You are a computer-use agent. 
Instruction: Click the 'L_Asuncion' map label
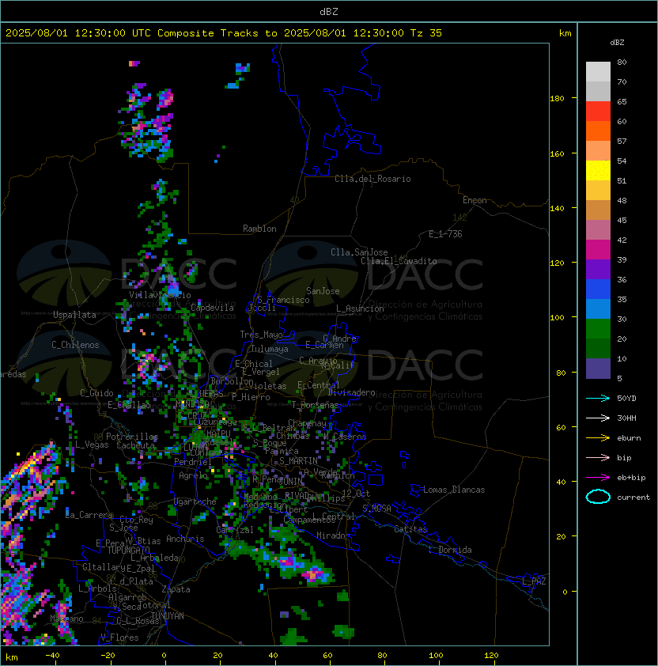click(360, 308)
